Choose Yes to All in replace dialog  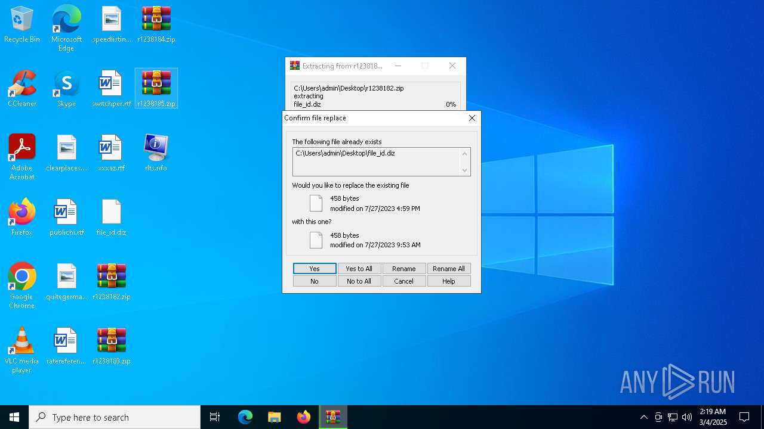[359, 269]
